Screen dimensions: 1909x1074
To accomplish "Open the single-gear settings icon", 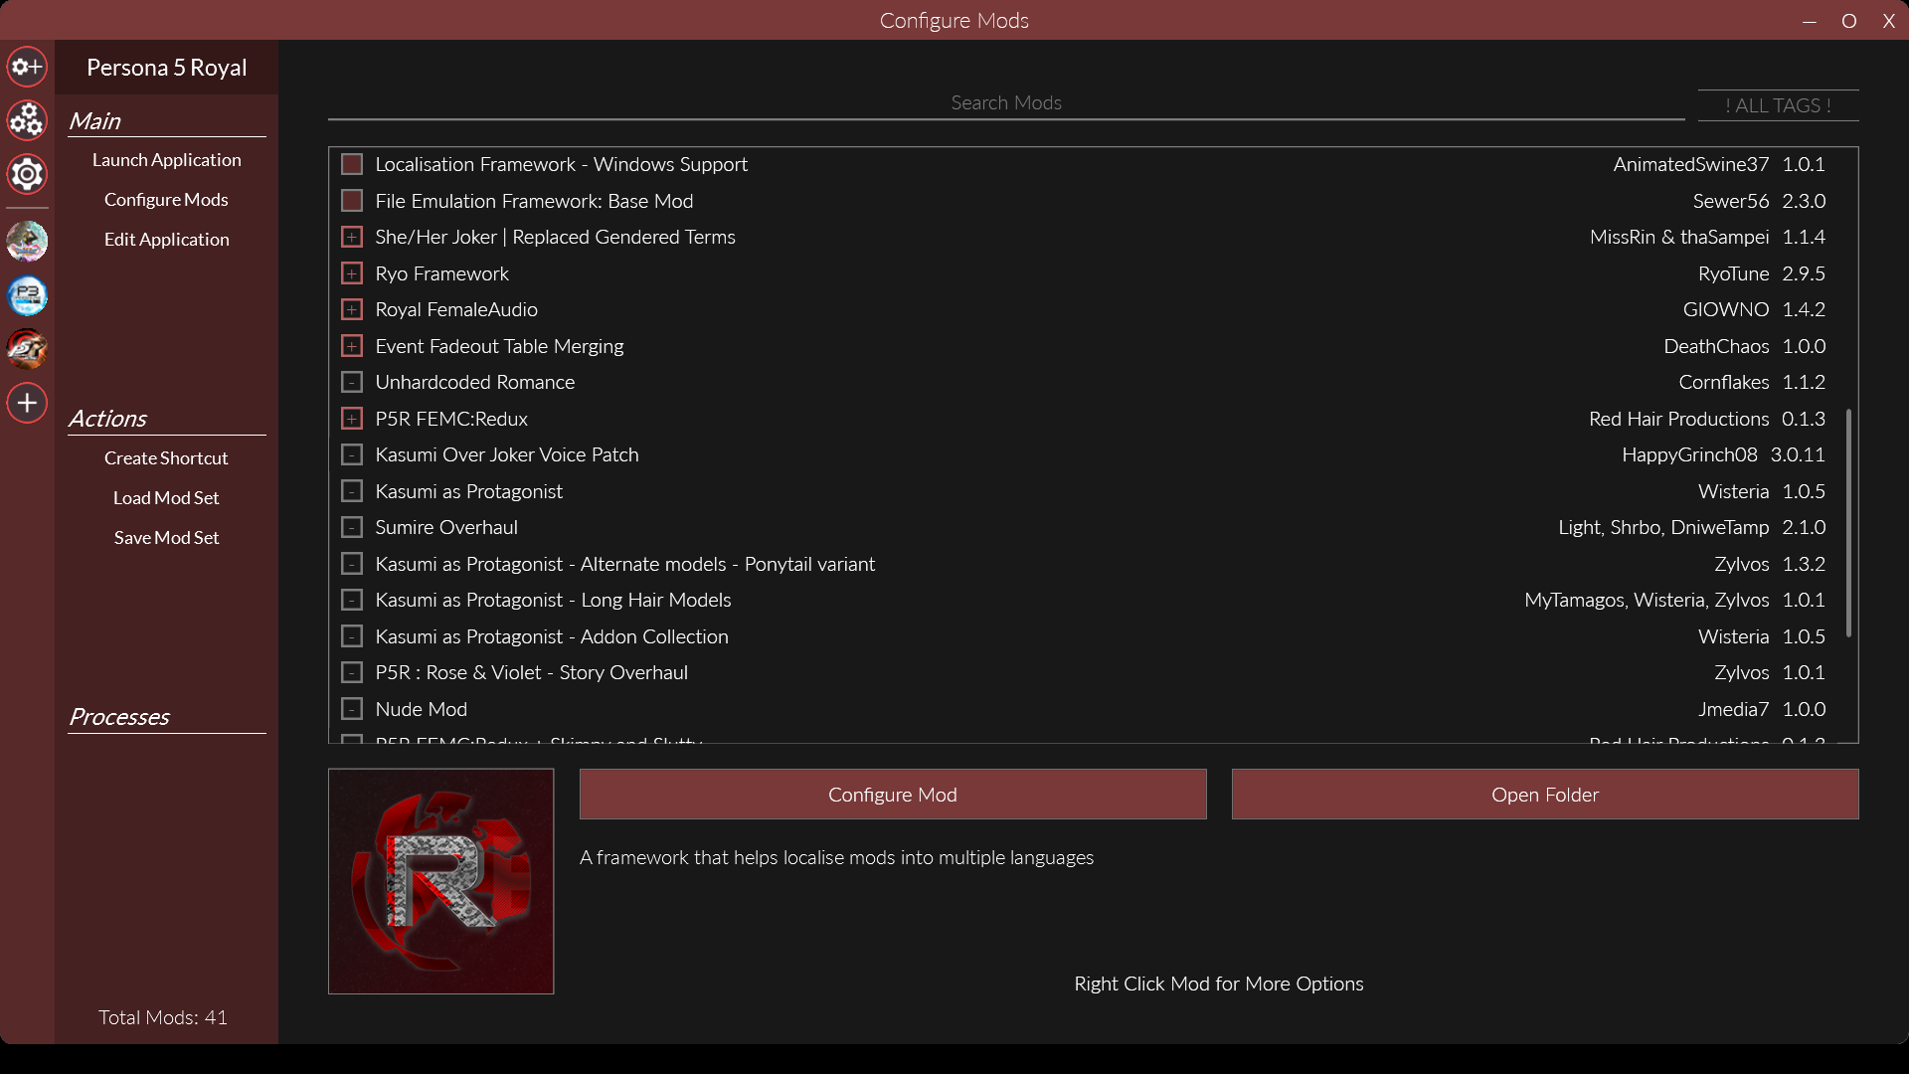I will point(27,174).
